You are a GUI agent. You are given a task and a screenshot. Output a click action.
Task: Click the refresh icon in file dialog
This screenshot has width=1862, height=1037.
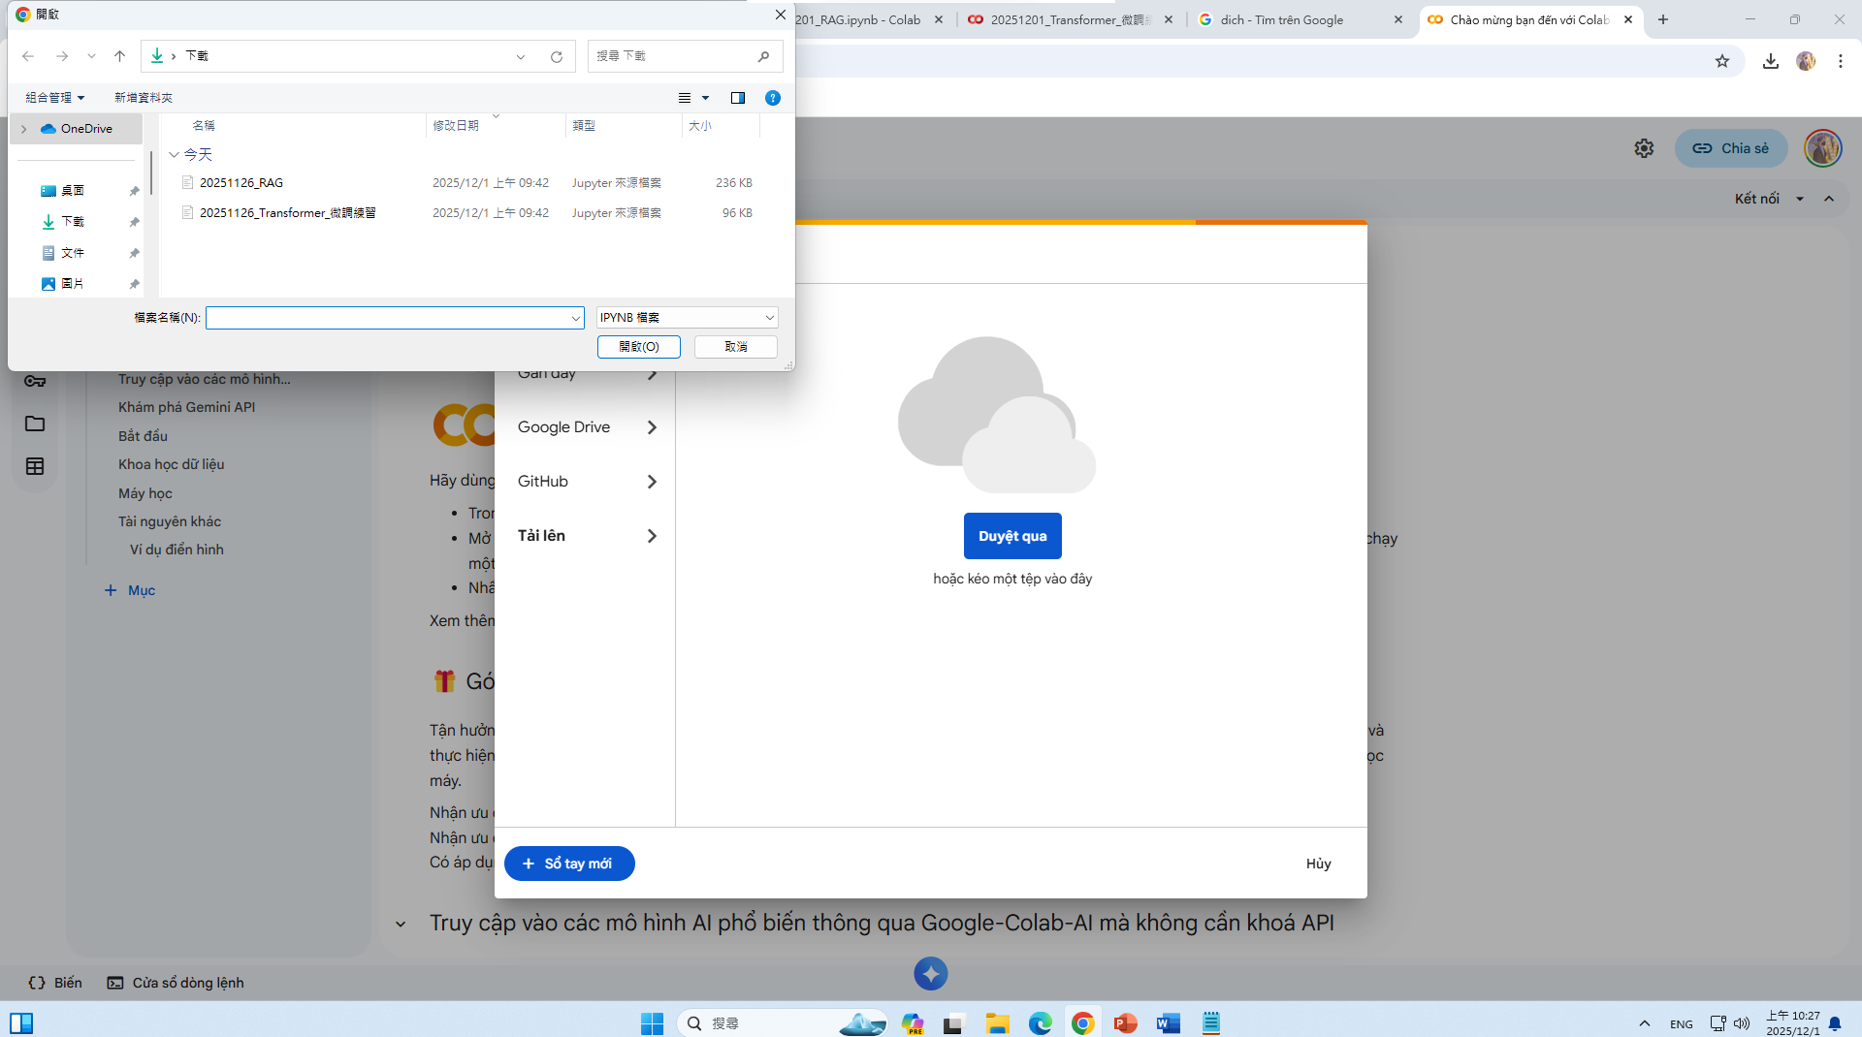[x=557, y=56]
